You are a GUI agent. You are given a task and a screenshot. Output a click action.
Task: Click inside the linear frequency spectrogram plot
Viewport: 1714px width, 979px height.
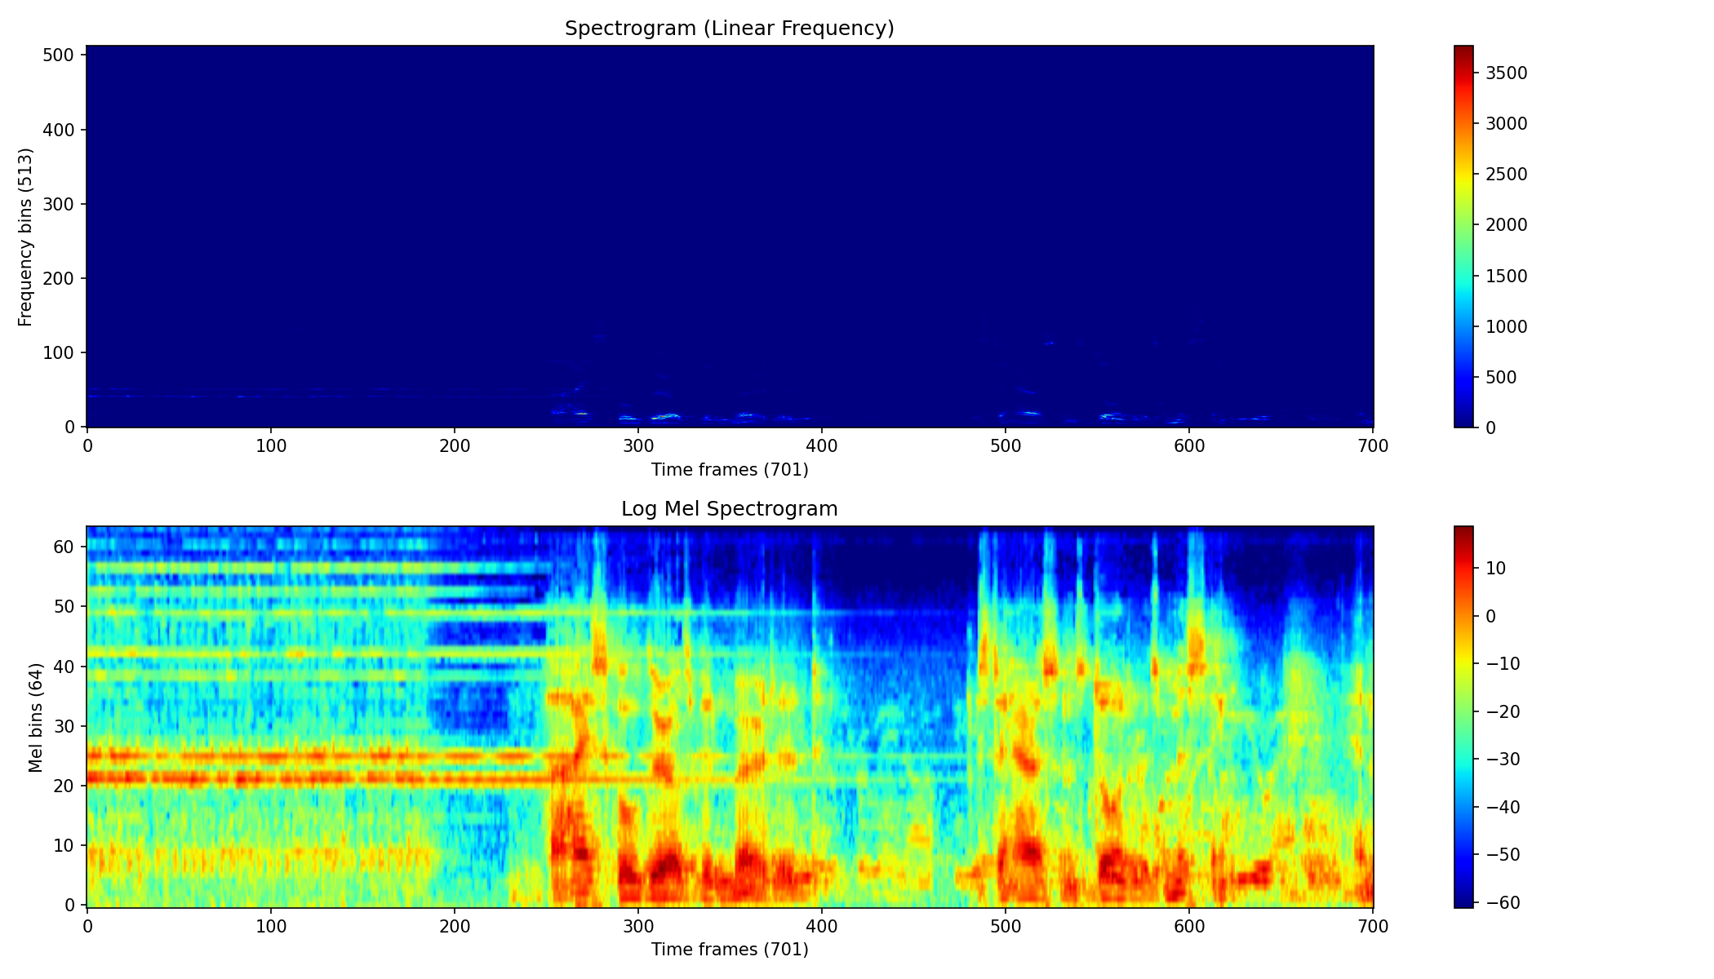pyautogui.click(x=730, y=237)
